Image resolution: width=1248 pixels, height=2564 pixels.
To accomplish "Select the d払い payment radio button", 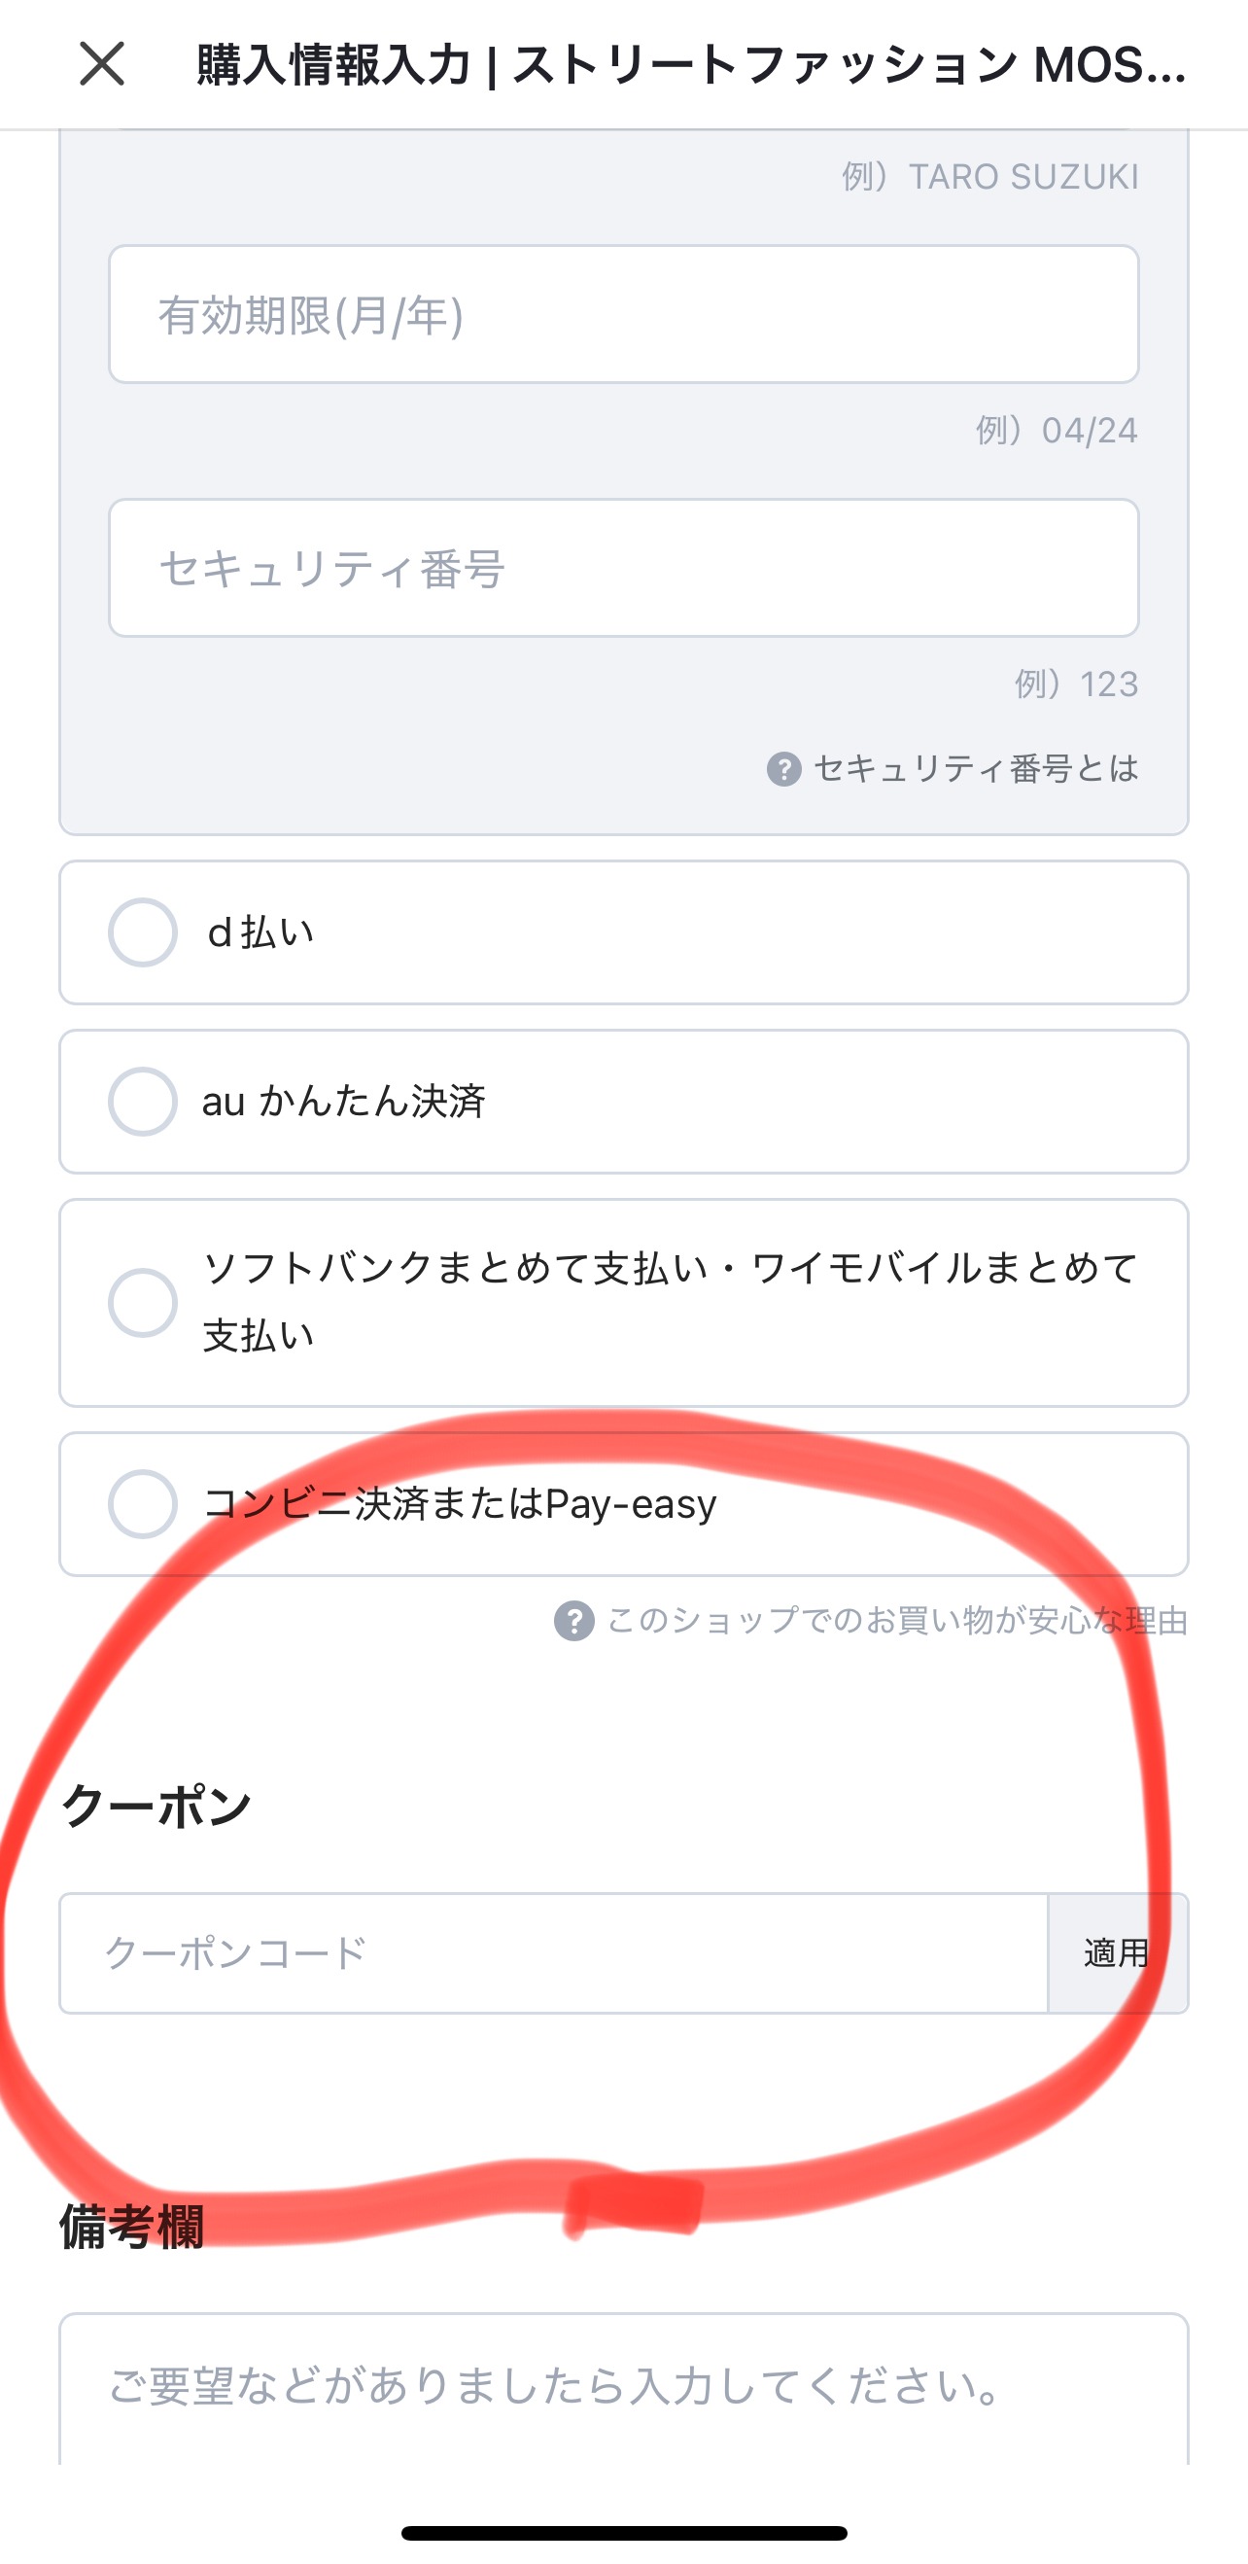I will click(142, 932).
